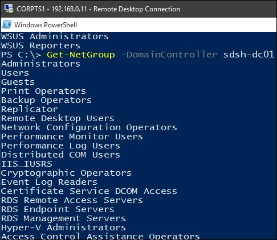Click the Remote Desktop Connection title text
Image resolution: width=277 pixels, height=240 pixels.
[x=98, y=9]
